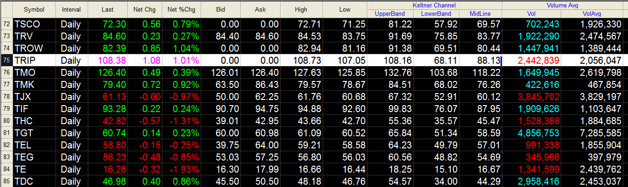Click the Vol column header

(x=531, y=13)
